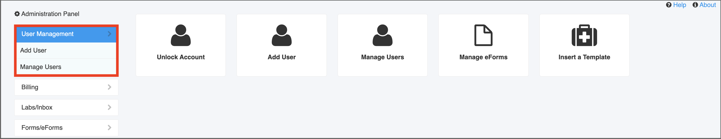Click the Add User card person icon
Screen dimensions: 721x139
click(282, 35)
